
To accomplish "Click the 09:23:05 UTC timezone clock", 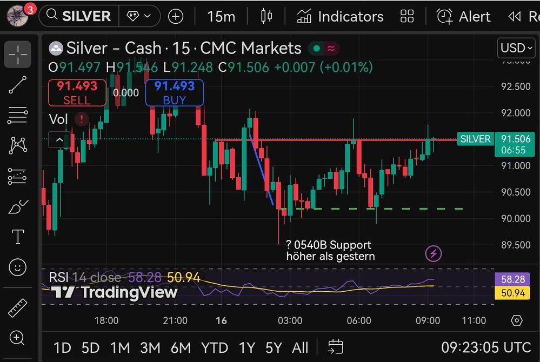I will 485,347.
